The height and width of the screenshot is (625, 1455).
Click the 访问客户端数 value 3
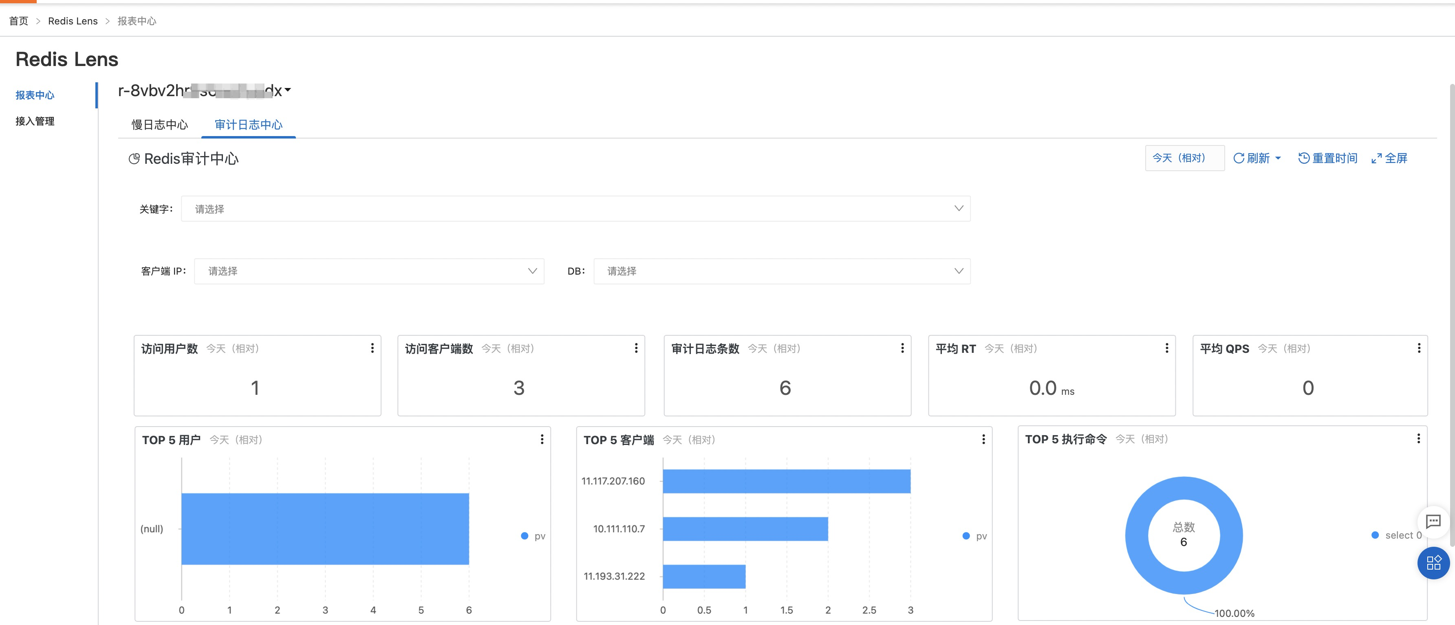(x=519, y=388)
